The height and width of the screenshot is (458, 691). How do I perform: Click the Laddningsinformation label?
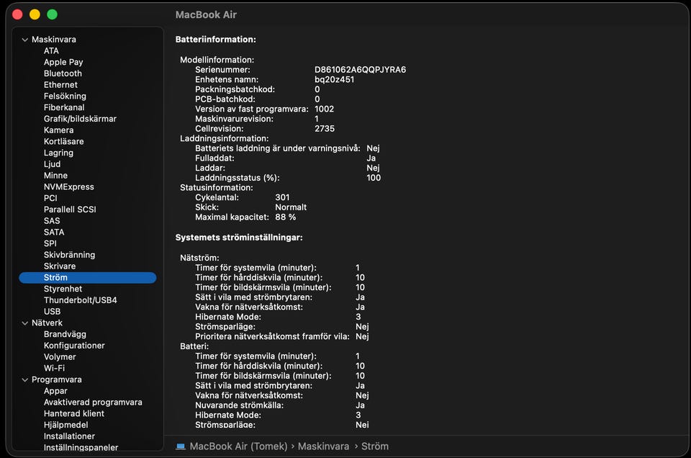tap(224, 138)
